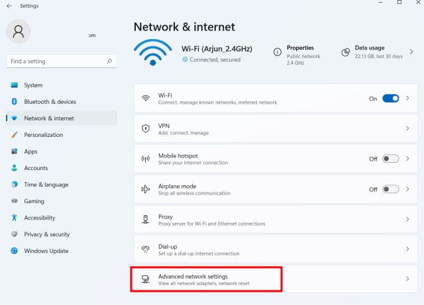Click the search magnifier icon
This screenshot has height=305, width=424.
click(109, 61)
